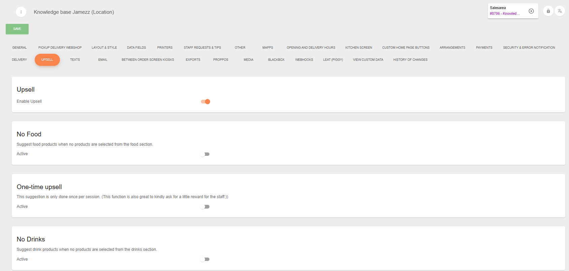Open the Layout & Style tab
Image resolution: width=569 pixels, height=271 pixels.
point(104,48)
